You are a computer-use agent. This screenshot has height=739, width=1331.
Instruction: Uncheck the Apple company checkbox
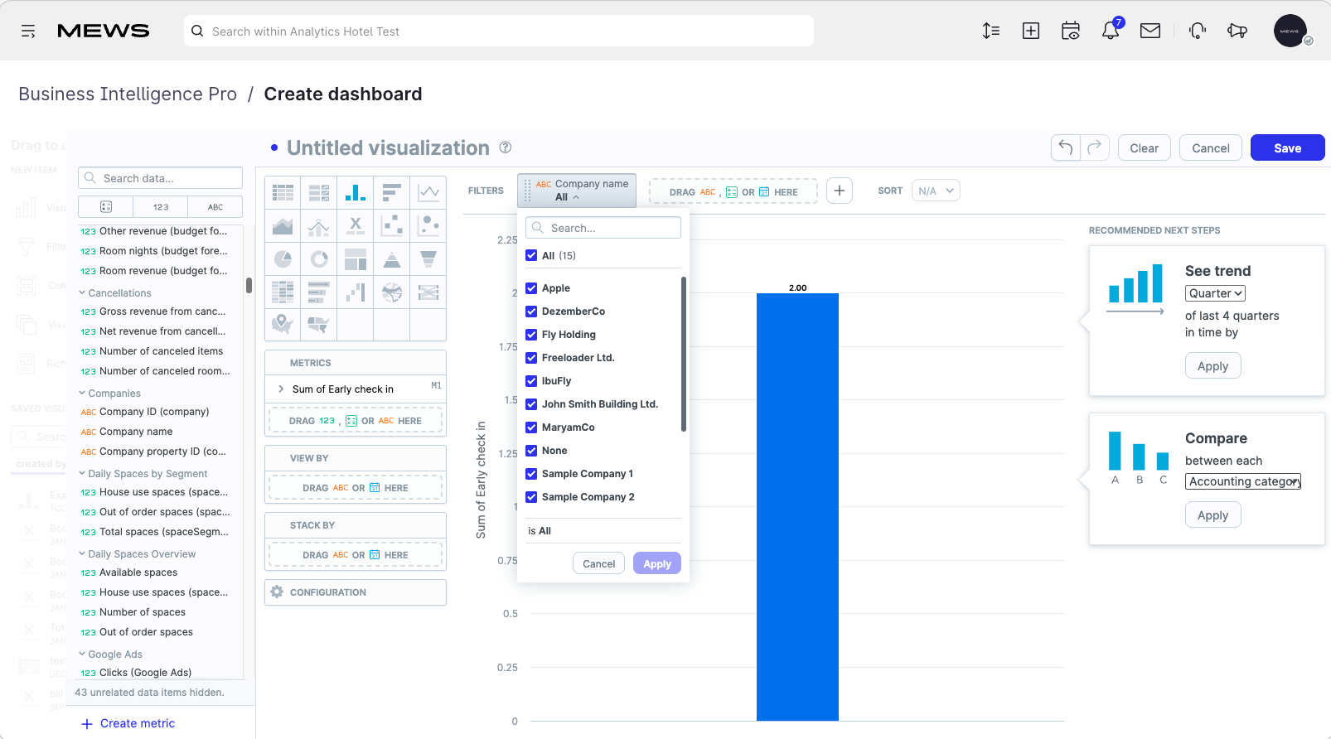coord(531,288)
